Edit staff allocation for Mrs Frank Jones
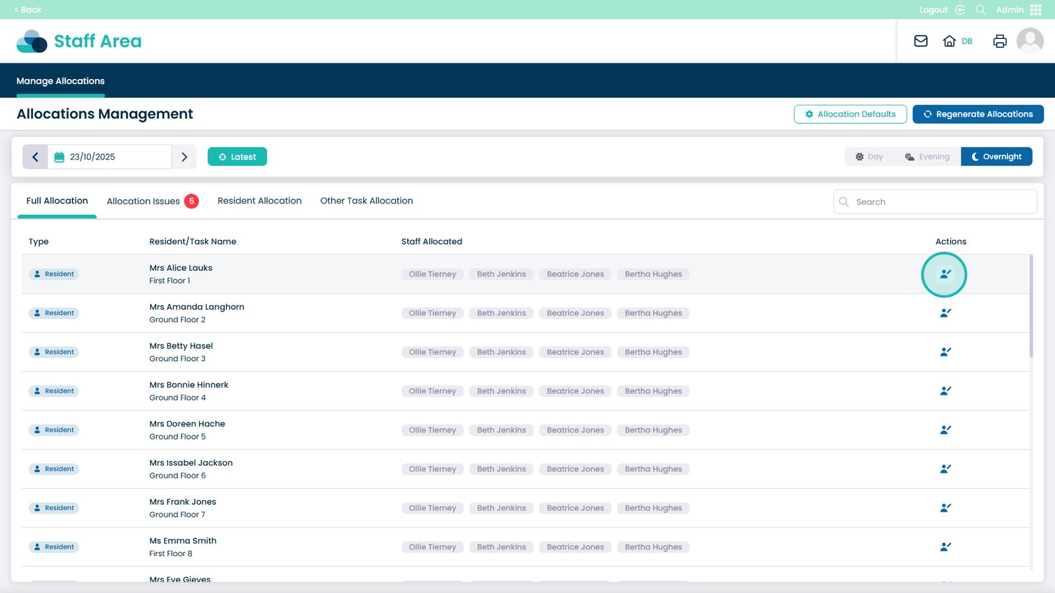This screenshot has height=593, width=1055. 945,508
